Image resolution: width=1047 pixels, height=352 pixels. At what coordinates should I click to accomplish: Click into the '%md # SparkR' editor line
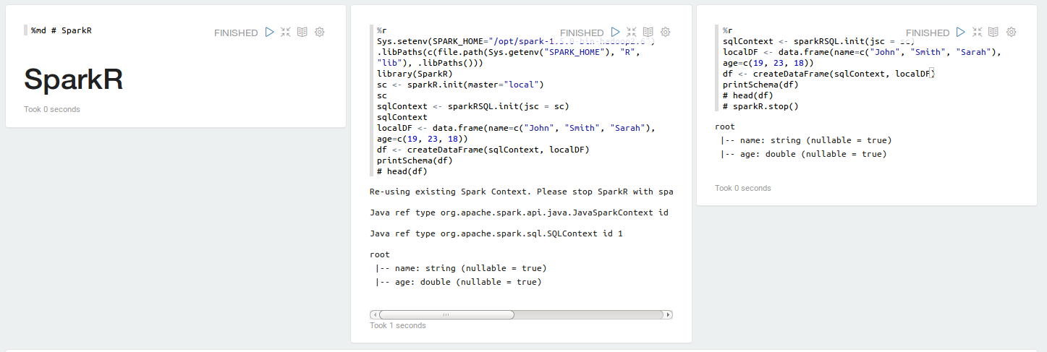click(x=62, y=30)
